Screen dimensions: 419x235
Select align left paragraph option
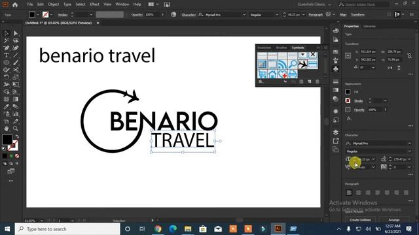[x=349, y=193]
